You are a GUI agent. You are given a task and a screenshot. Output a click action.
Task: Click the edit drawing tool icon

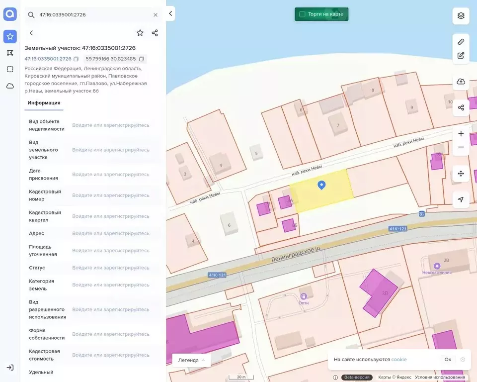point(461,55)
